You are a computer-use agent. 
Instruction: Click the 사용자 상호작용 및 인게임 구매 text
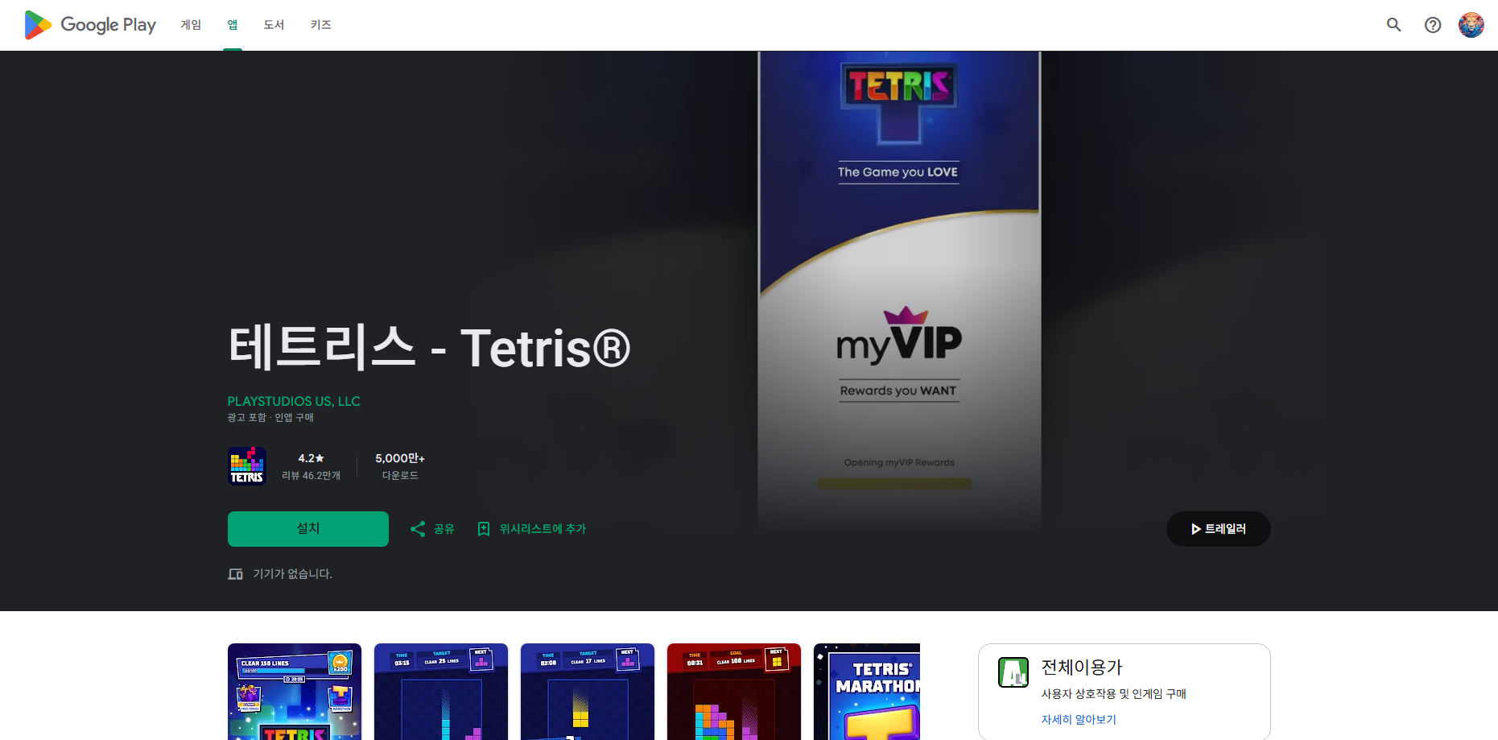pos(1114,694)
